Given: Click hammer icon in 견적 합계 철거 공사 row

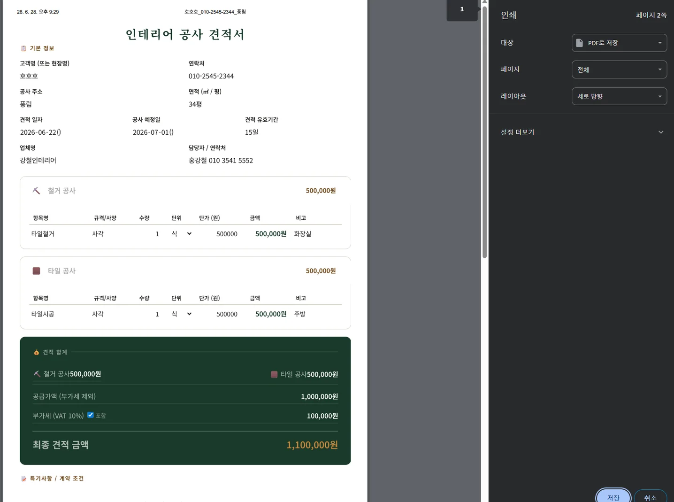Looking at the screenshot, I should point(37,374).
